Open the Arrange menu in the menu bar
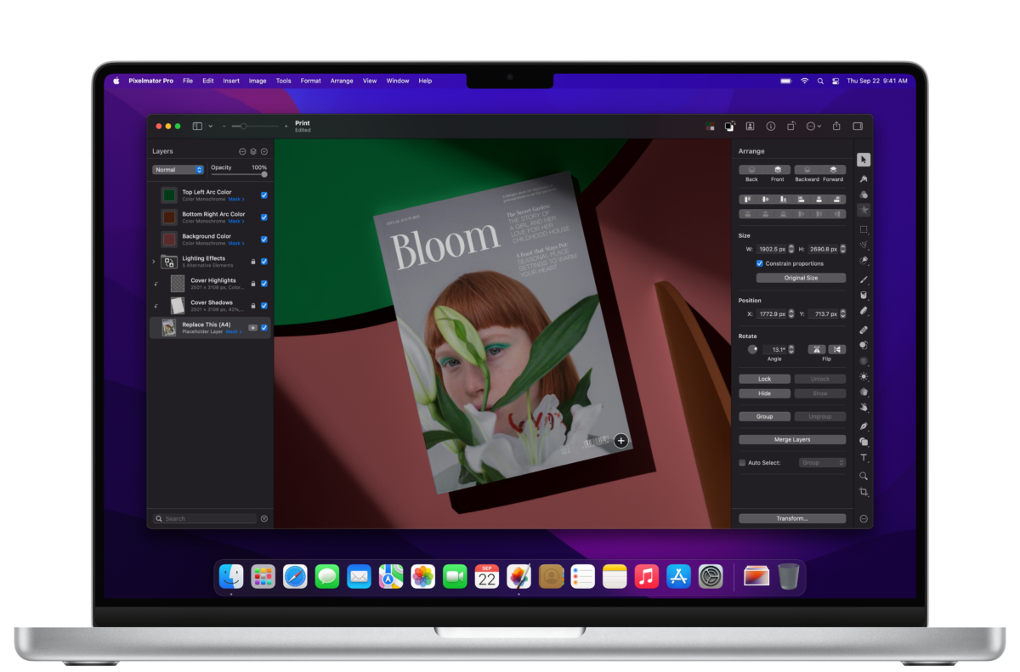This screenshot has width=1020, height=672. (x=342, y=81)
